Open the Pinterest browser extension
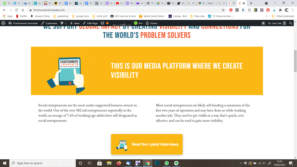The height and width of the screenshot is (167, 297). pos(231,10)
